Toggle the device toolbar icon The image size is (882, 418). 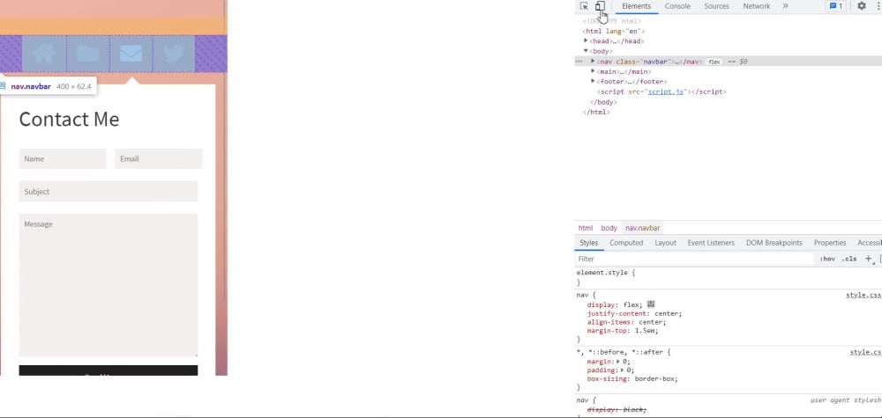(x=600, y=6)
